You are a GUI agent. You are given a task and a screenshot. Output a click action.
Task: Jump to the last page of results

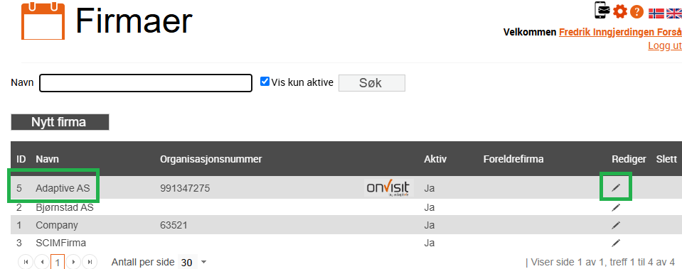tap(90, 262)
